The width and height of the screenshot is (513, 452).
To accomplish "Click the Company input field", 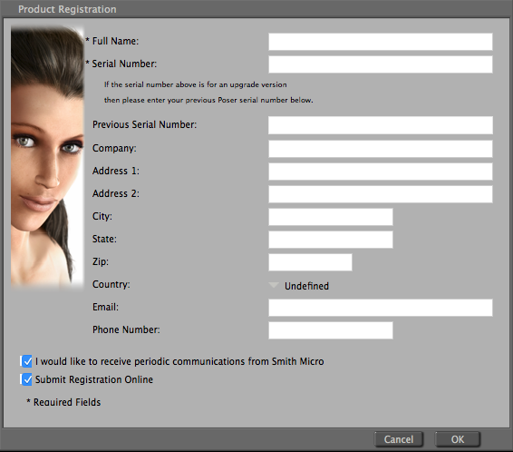I will pyautogui.click(x=381, y=149).
